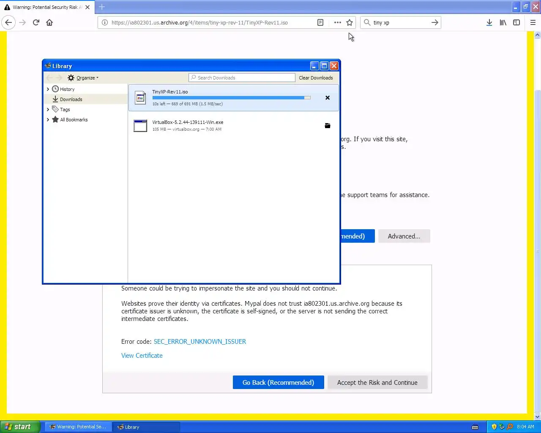Open the downloads toolbar button
This screenshot has height=433, width=541.
tap(489, 22)
